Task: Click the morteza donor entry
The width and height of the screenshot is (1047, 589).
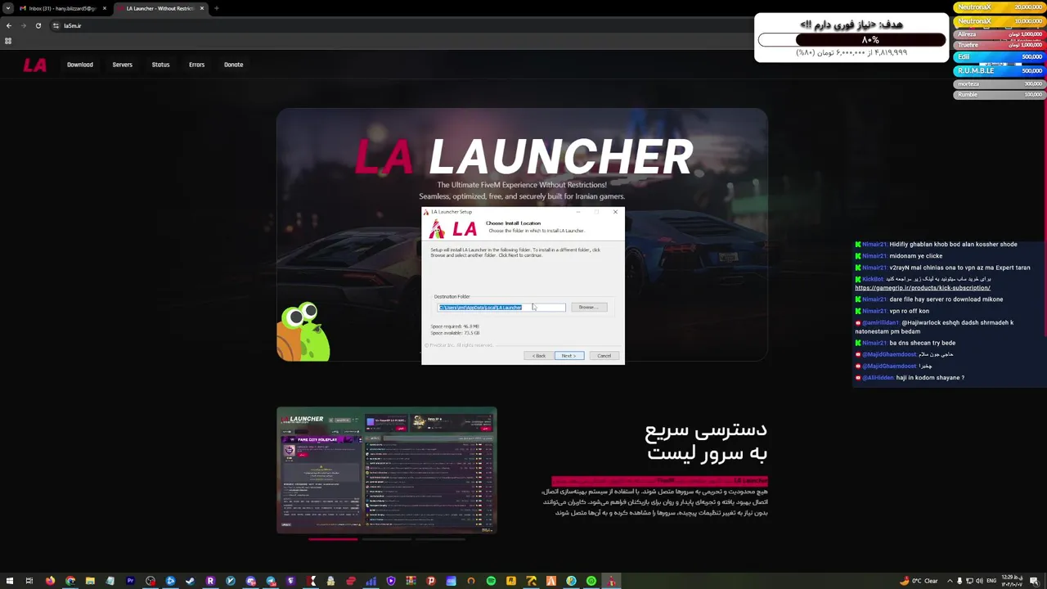Action: pyautogui.click(x=999, y=83)
